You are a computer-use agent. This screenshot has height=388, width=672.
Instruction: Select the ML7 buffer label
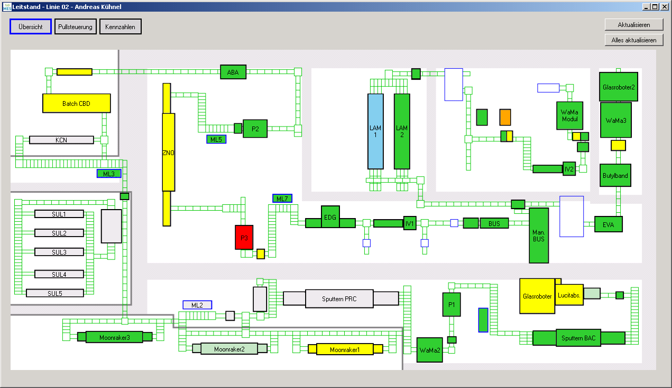[x=282, y=198]
